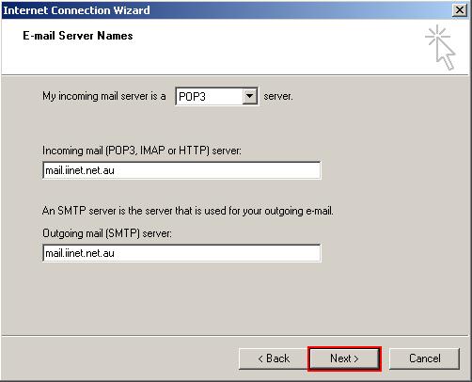Close the wizard with the X button
The width and height of the screenshot is (472, 382).
pyautogui.click(x=460, y=10)
